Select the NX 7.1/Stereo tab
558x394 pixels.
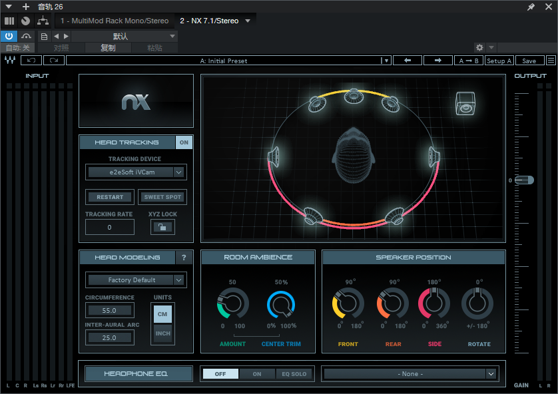coord(209,21)
